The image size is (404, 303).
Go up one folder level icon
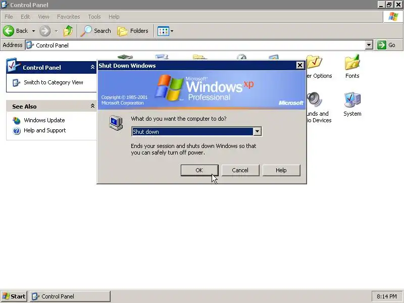68,31
